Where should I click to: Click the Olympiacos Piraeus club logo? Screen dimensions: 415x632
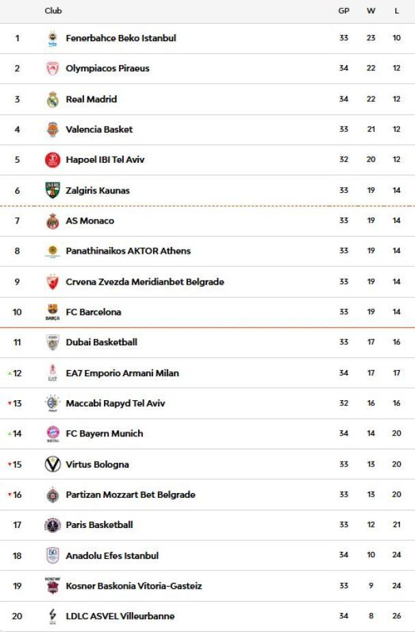(x=53, y=68)
